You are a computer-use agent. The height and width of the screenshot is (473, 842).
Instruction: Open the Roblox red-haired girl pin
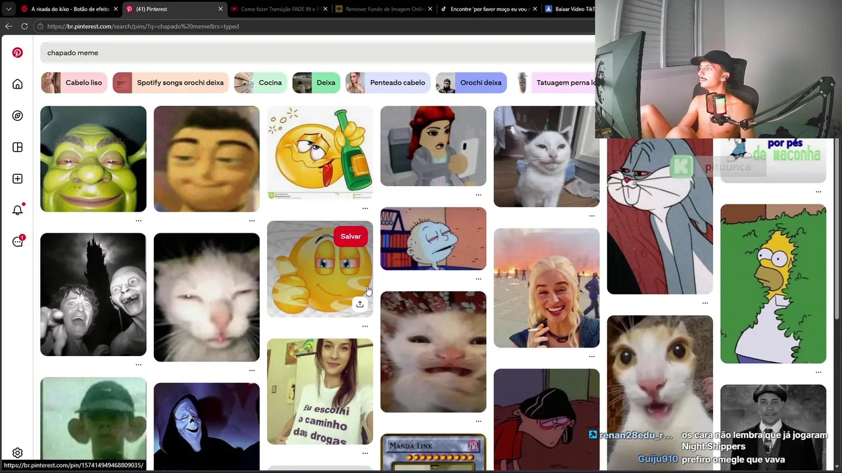[x=433, y=146]
